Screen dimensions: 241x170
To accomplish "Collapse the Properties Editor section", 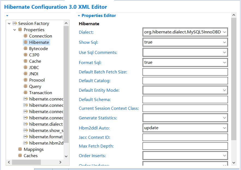I will (x=79, y=16).
